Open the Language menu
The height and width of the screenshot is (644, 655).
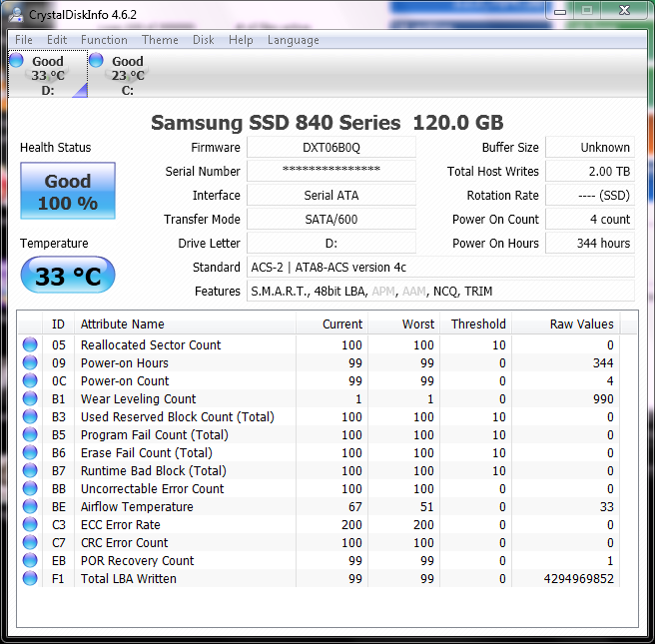[294, 40]
